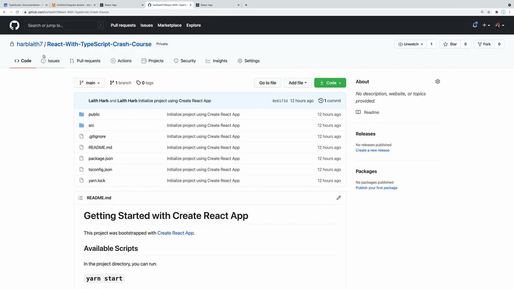Open the public row's commit message
This screenshot has width=514, height=289.
point(203,114)
